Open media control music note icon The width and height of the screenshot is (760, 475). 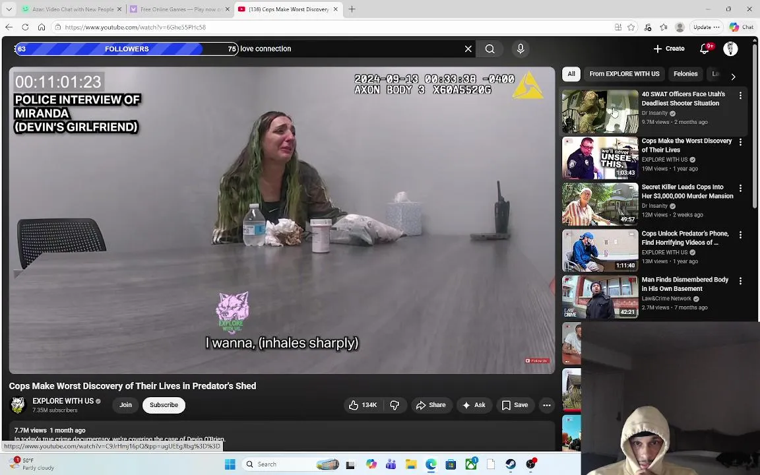coord(648,27)
